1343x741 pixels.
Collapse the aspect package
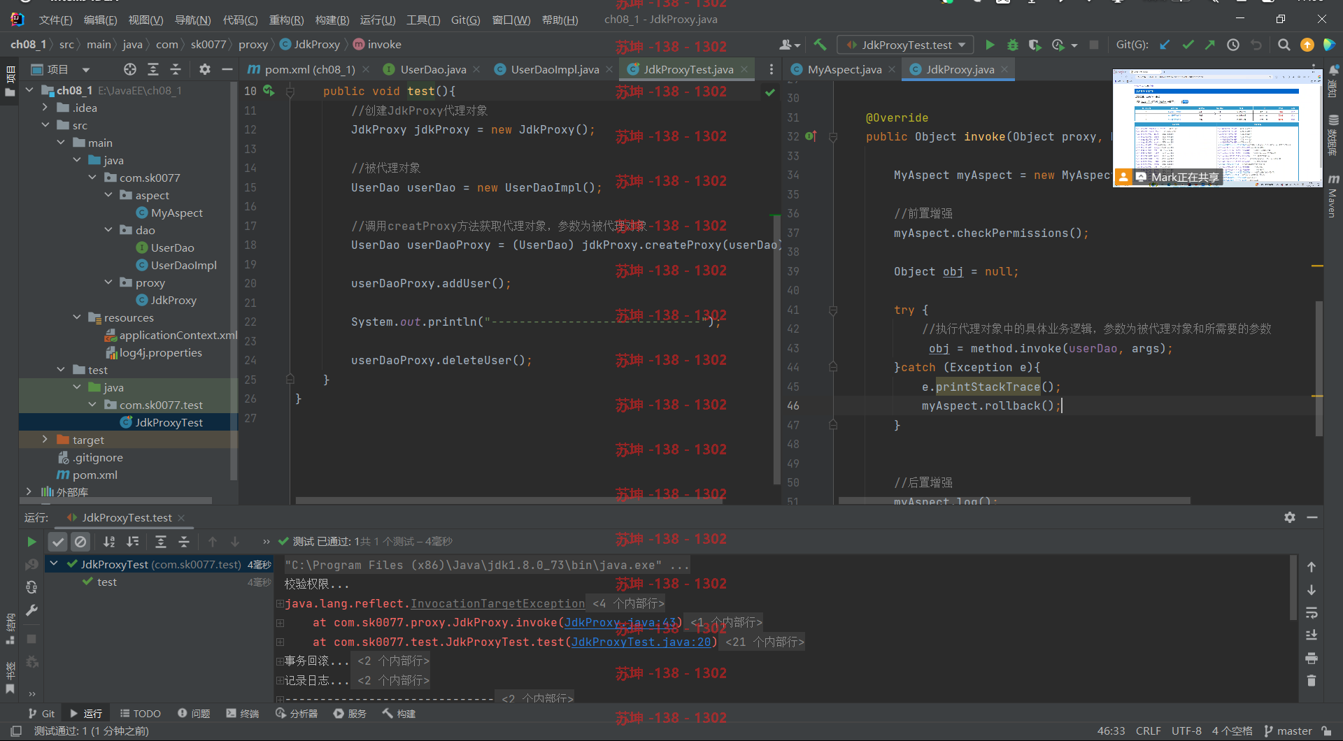108,195
